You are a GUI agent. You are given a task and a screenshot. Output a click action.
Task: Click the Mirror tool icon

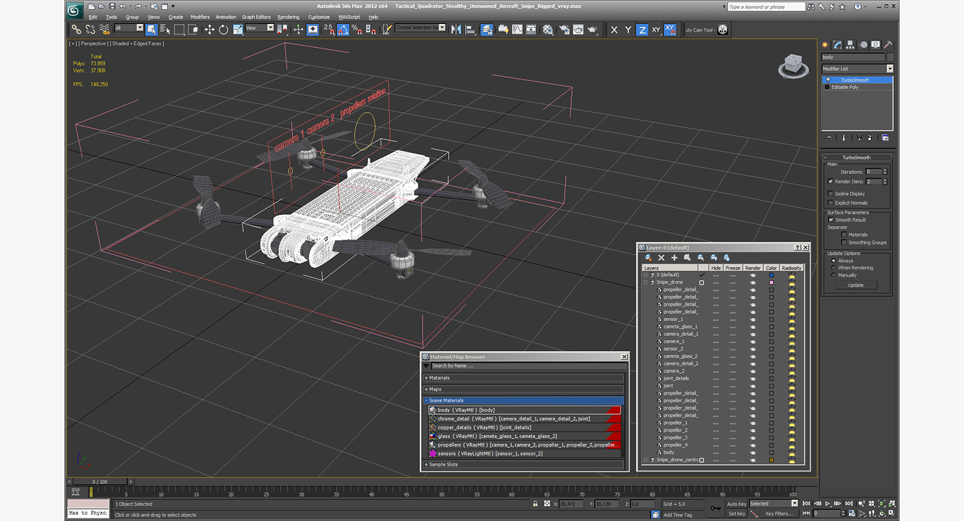click(x=456, y=29)
